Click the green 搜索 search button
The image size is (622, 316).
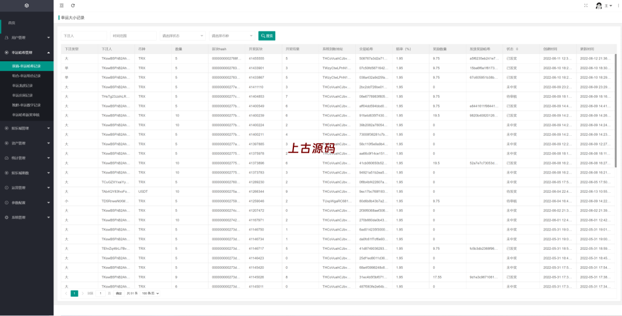tap(267, 36)
